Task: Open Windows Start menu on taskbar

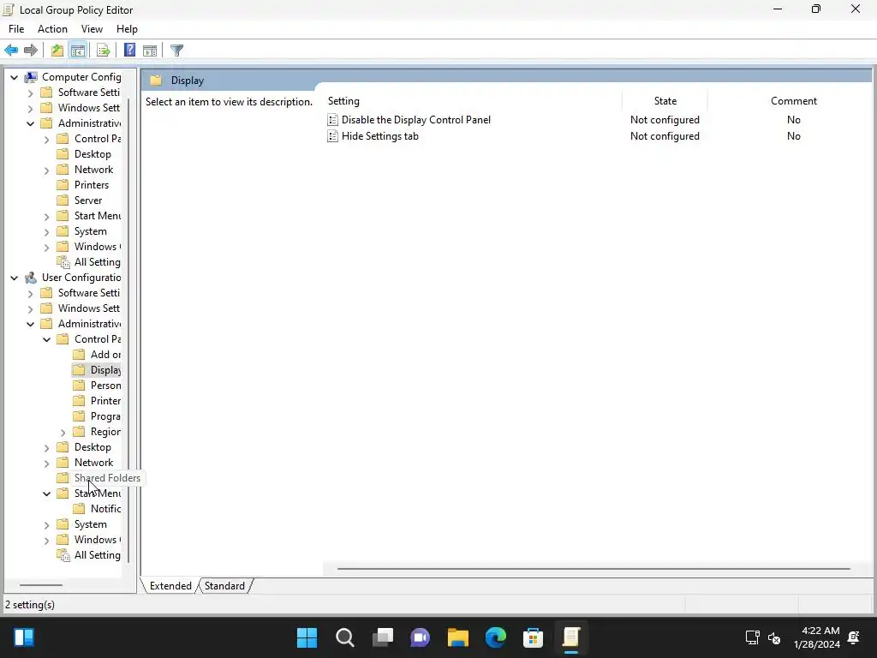Action: (307, 637)
